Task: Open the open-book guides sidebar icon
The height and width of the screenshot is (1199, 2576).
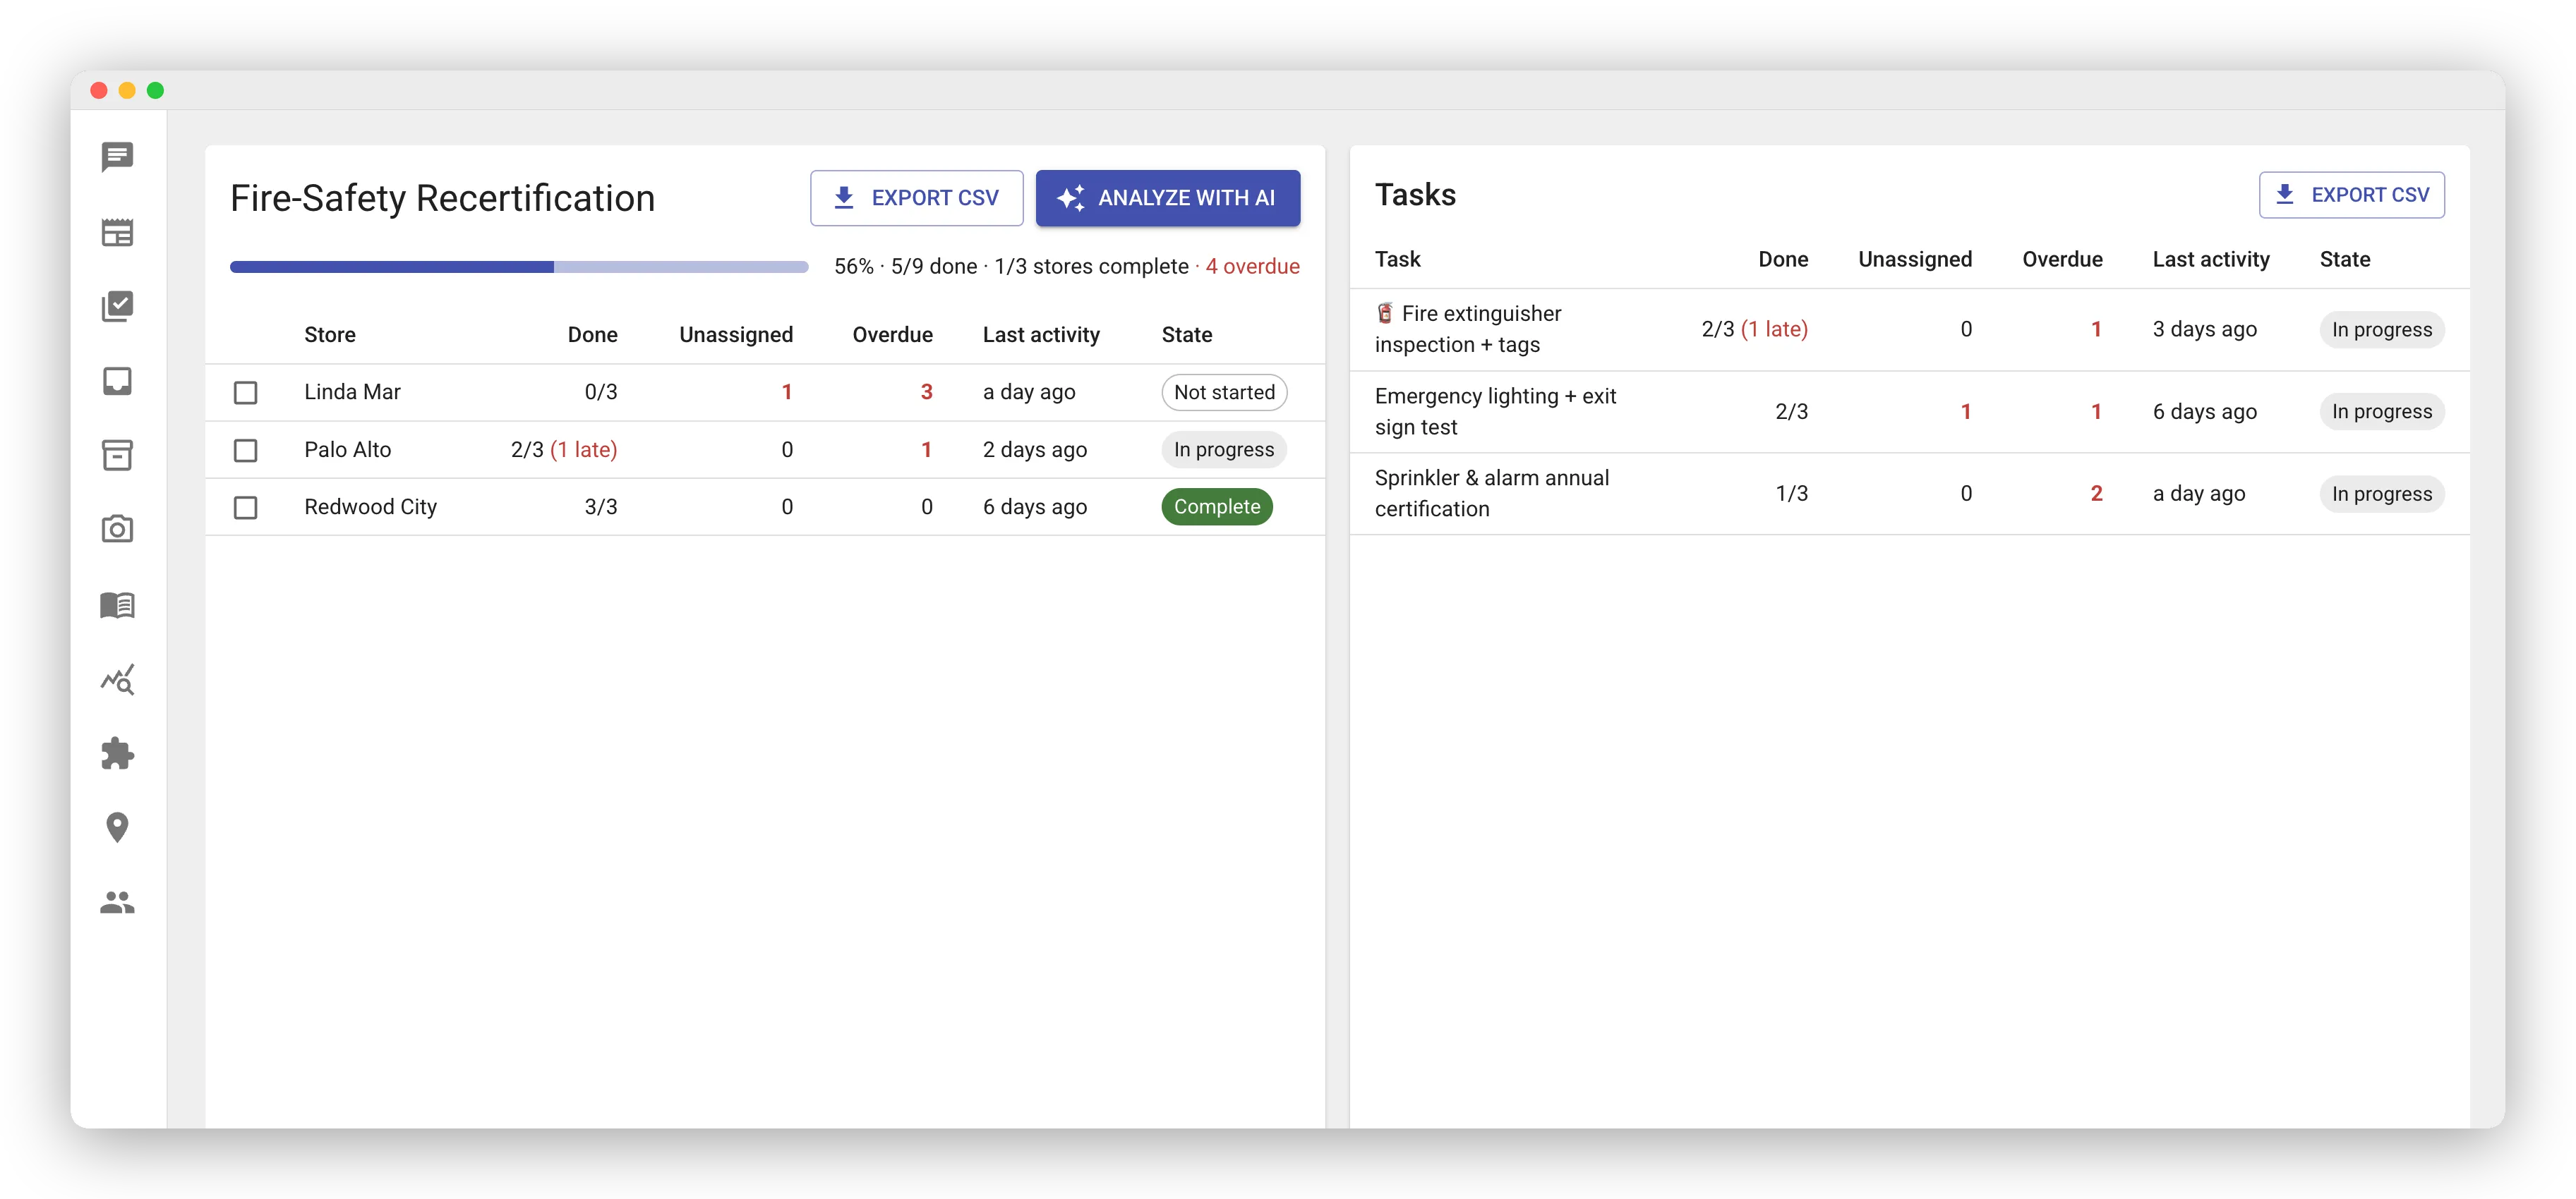Action: 117,604
